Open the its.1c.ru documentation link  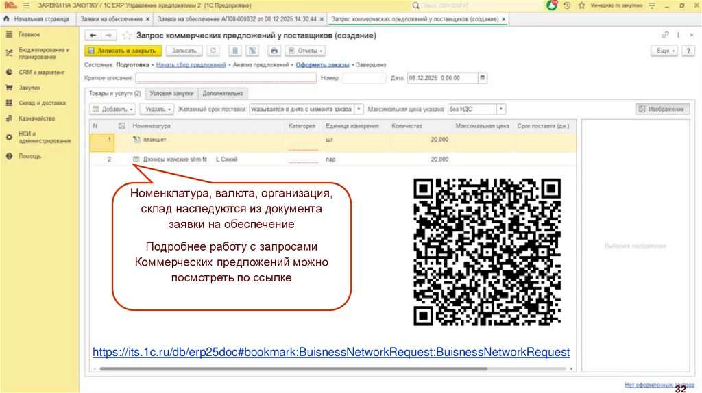point(331,352)
